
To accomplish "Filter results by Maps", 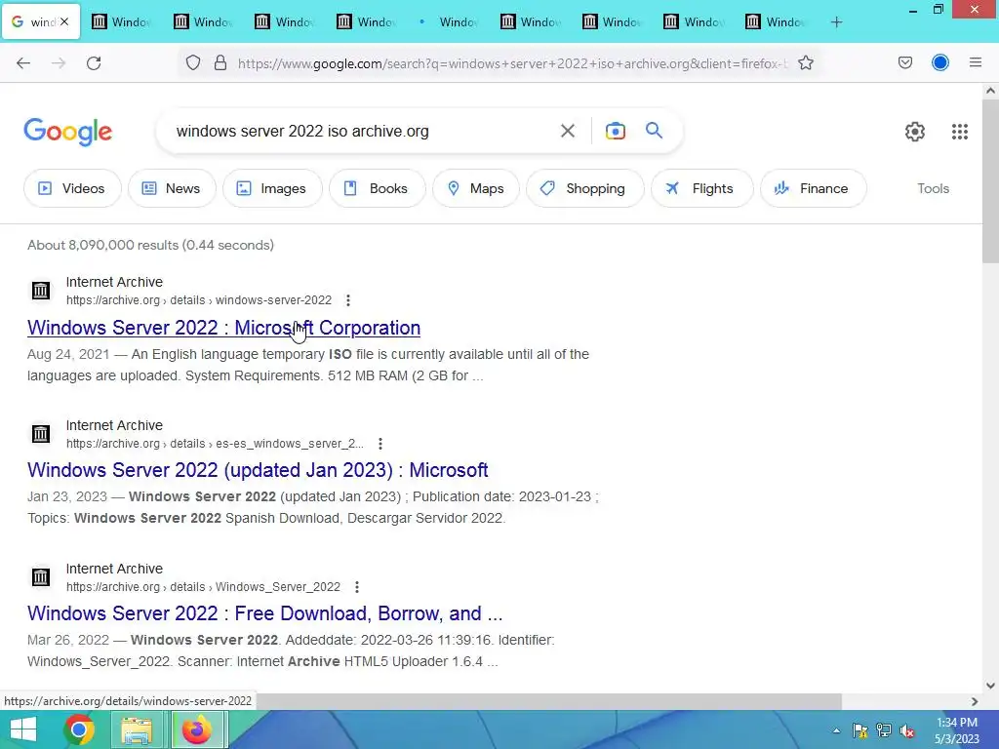I will (x=476, y=188).
